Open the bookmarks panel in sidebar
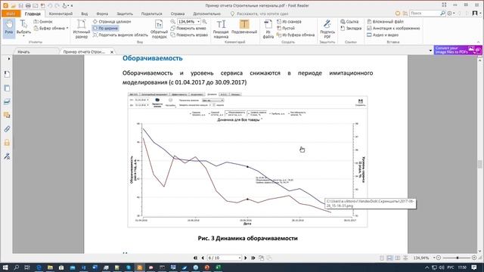Viewport: 484px width, 272px height. 7,74
